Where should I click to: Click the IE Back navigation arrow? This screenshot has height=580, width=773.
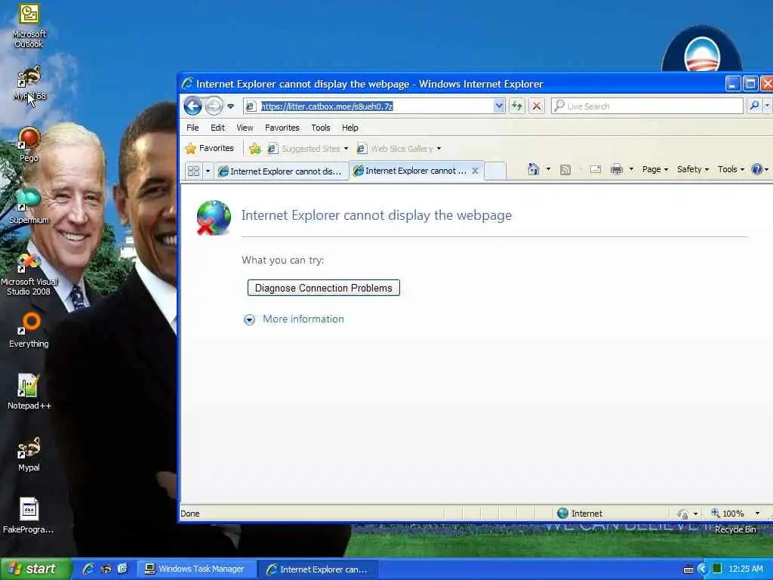point(192,106)
